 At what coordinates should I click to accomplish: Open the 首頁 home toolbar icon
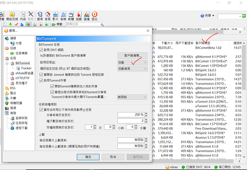click(x=48, y=16)
